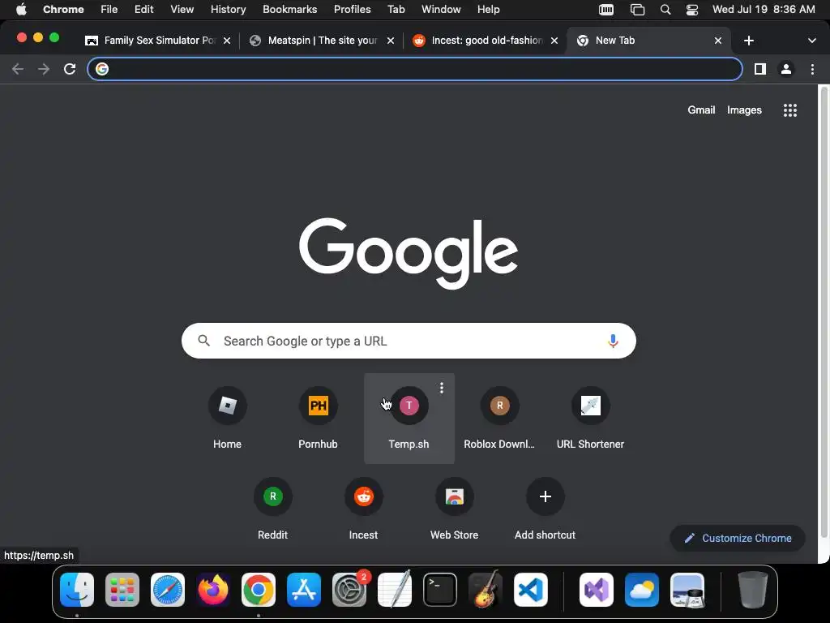Viewport: 830px width, 623px height.
Task: Open the URL Shortener shortcut
Action: click(590, 418)
